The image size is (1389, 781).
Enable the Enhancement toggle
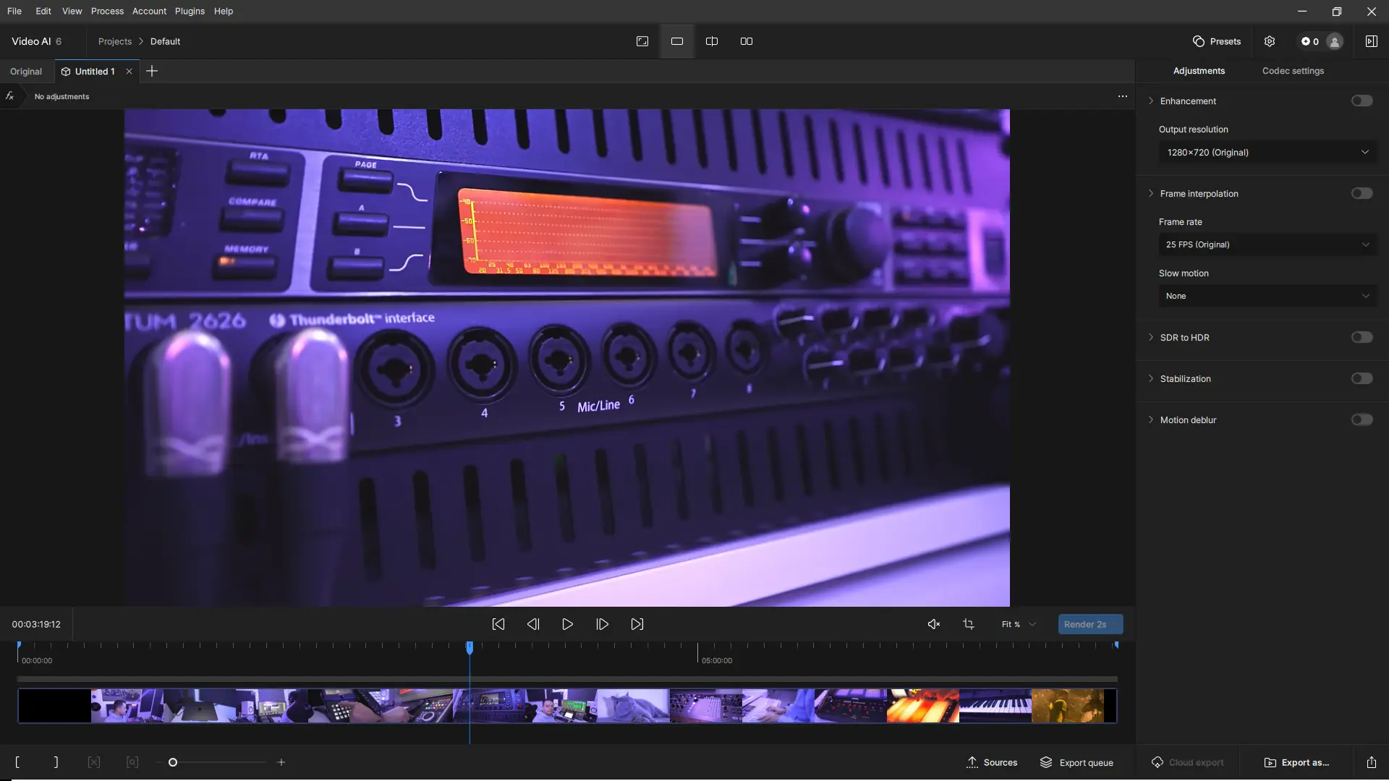(x=1362, y=101)
